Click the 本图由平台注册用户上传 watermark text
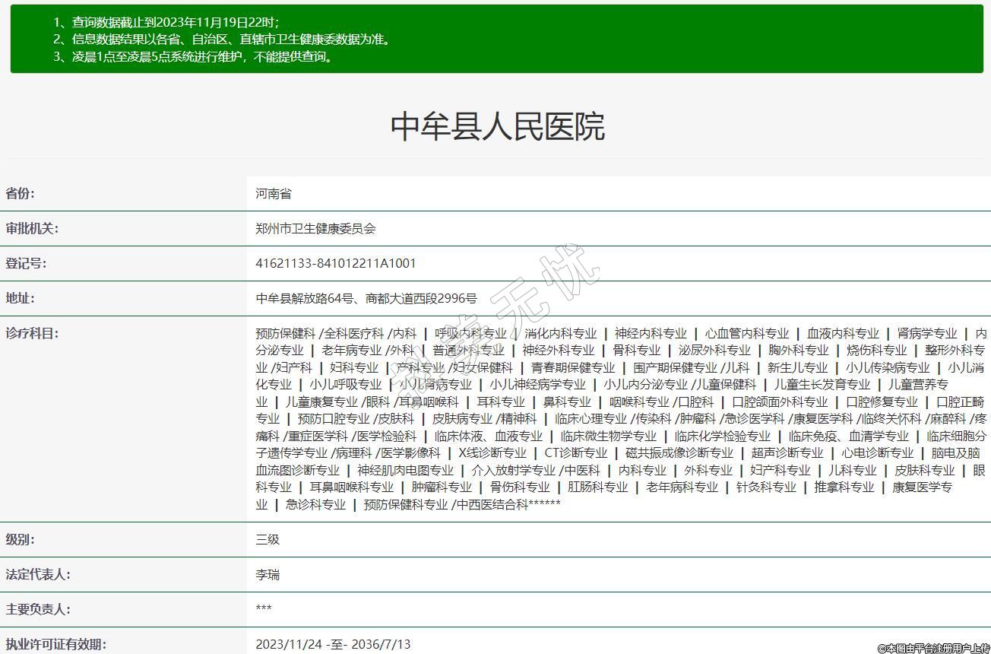This screenshot has height=654, width=991. coord(933,648)
